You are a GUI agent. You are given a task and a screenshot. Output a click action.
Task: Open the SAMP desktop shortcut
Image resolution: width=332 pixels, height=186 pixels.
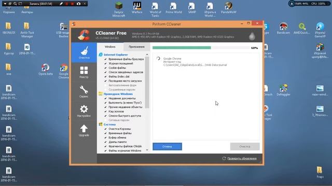click(x=192, y=8)
